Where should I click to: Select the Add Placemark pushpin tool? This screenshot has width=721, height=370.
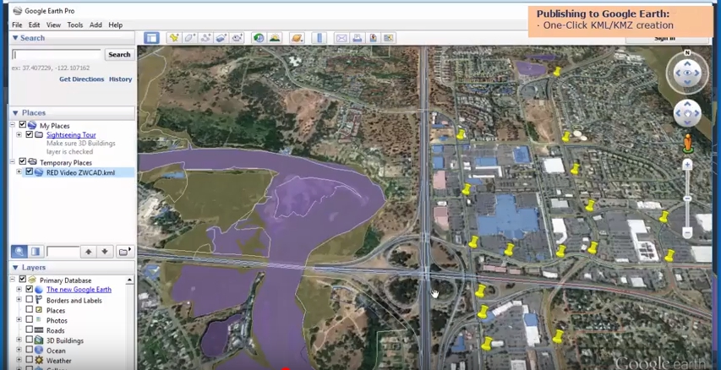(174, 38)
